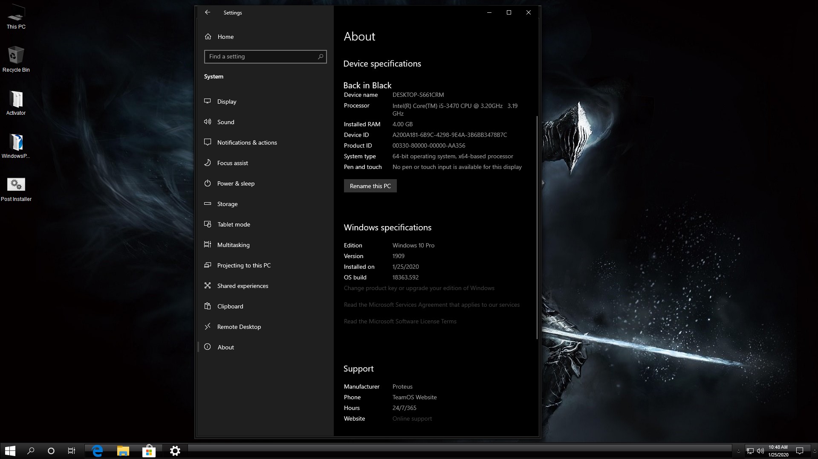Click the Sound speaker icon in the sidebar

[x=208, y=122]
